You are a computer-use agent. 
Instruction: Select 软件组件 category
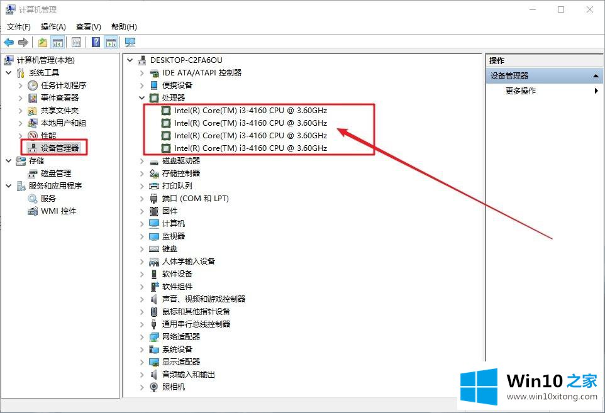coord(177,287)
